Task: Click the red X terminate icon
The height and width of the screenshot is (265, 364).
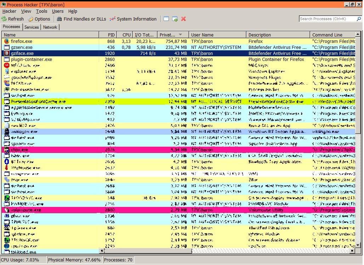Action: pos(183,19)
